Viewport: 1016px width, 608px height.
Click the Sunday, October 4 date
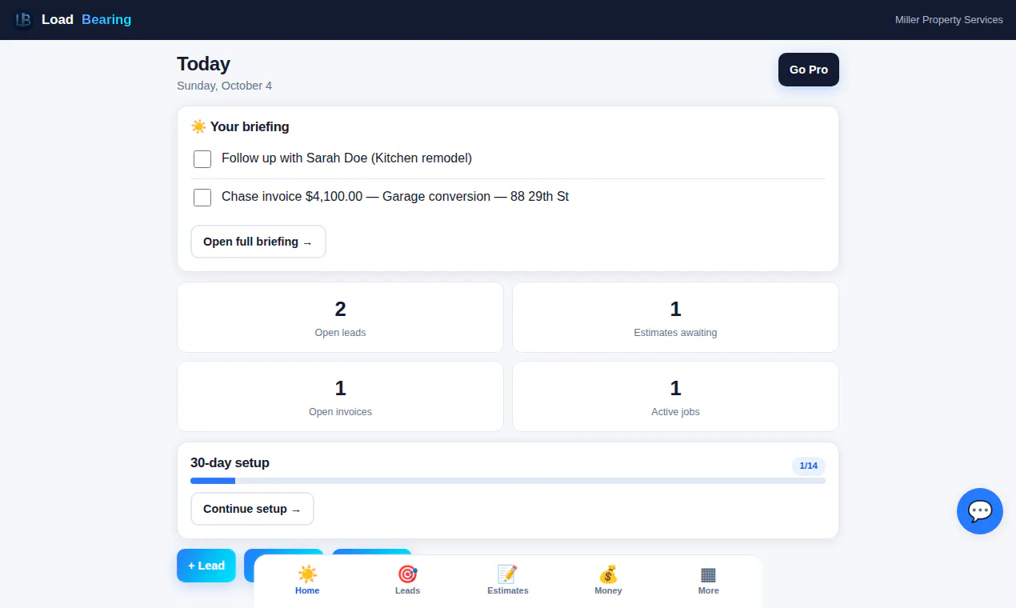coord(224,86)
